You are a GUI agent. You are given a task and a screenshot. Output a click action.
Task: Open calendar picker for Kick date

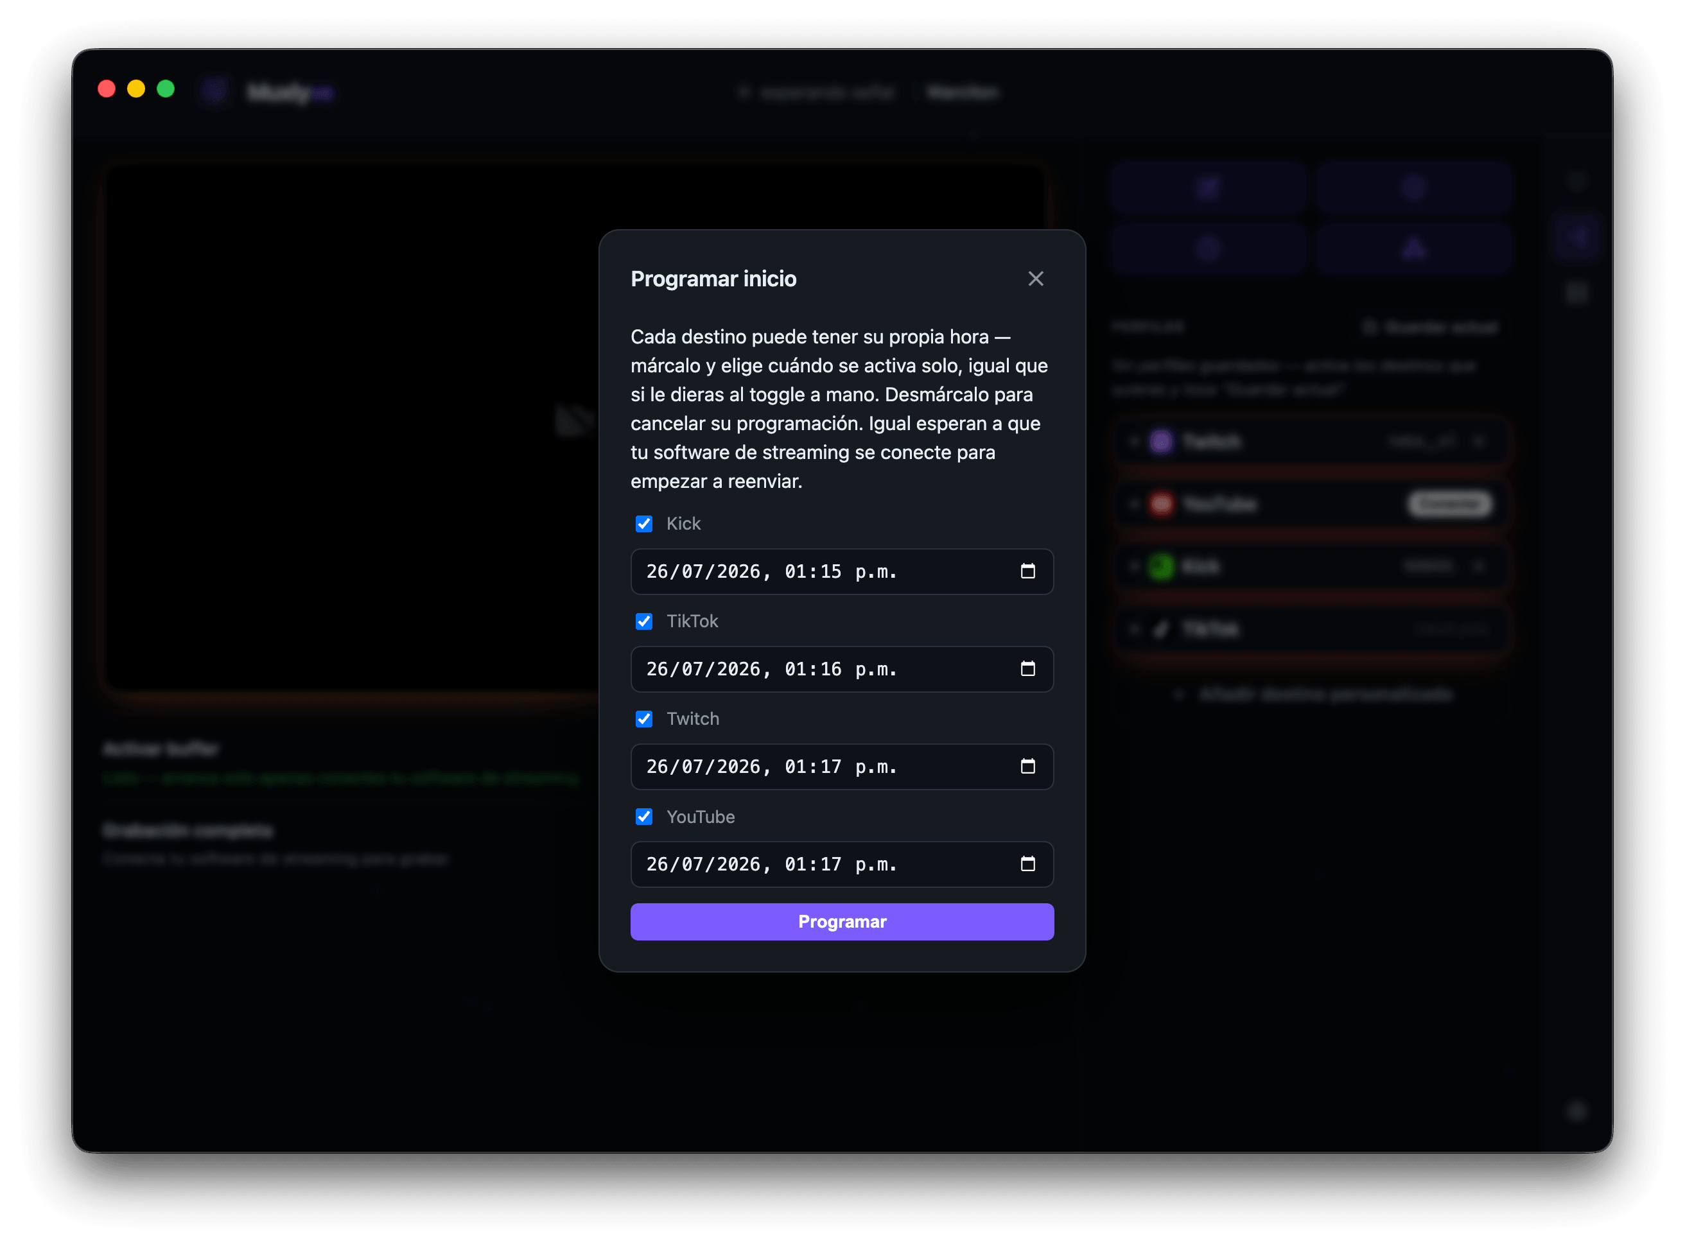tap(1027, 571)
